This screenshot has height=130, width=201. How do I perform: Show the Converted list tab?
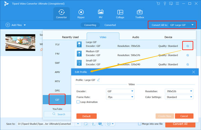pyautogui.click(x=110, y=25)
